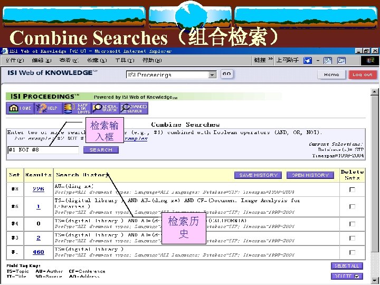The width and height of the screenshot is (380, 285).
Task: Toggle delete checkbox for set #6
Action: coord(352,206)
